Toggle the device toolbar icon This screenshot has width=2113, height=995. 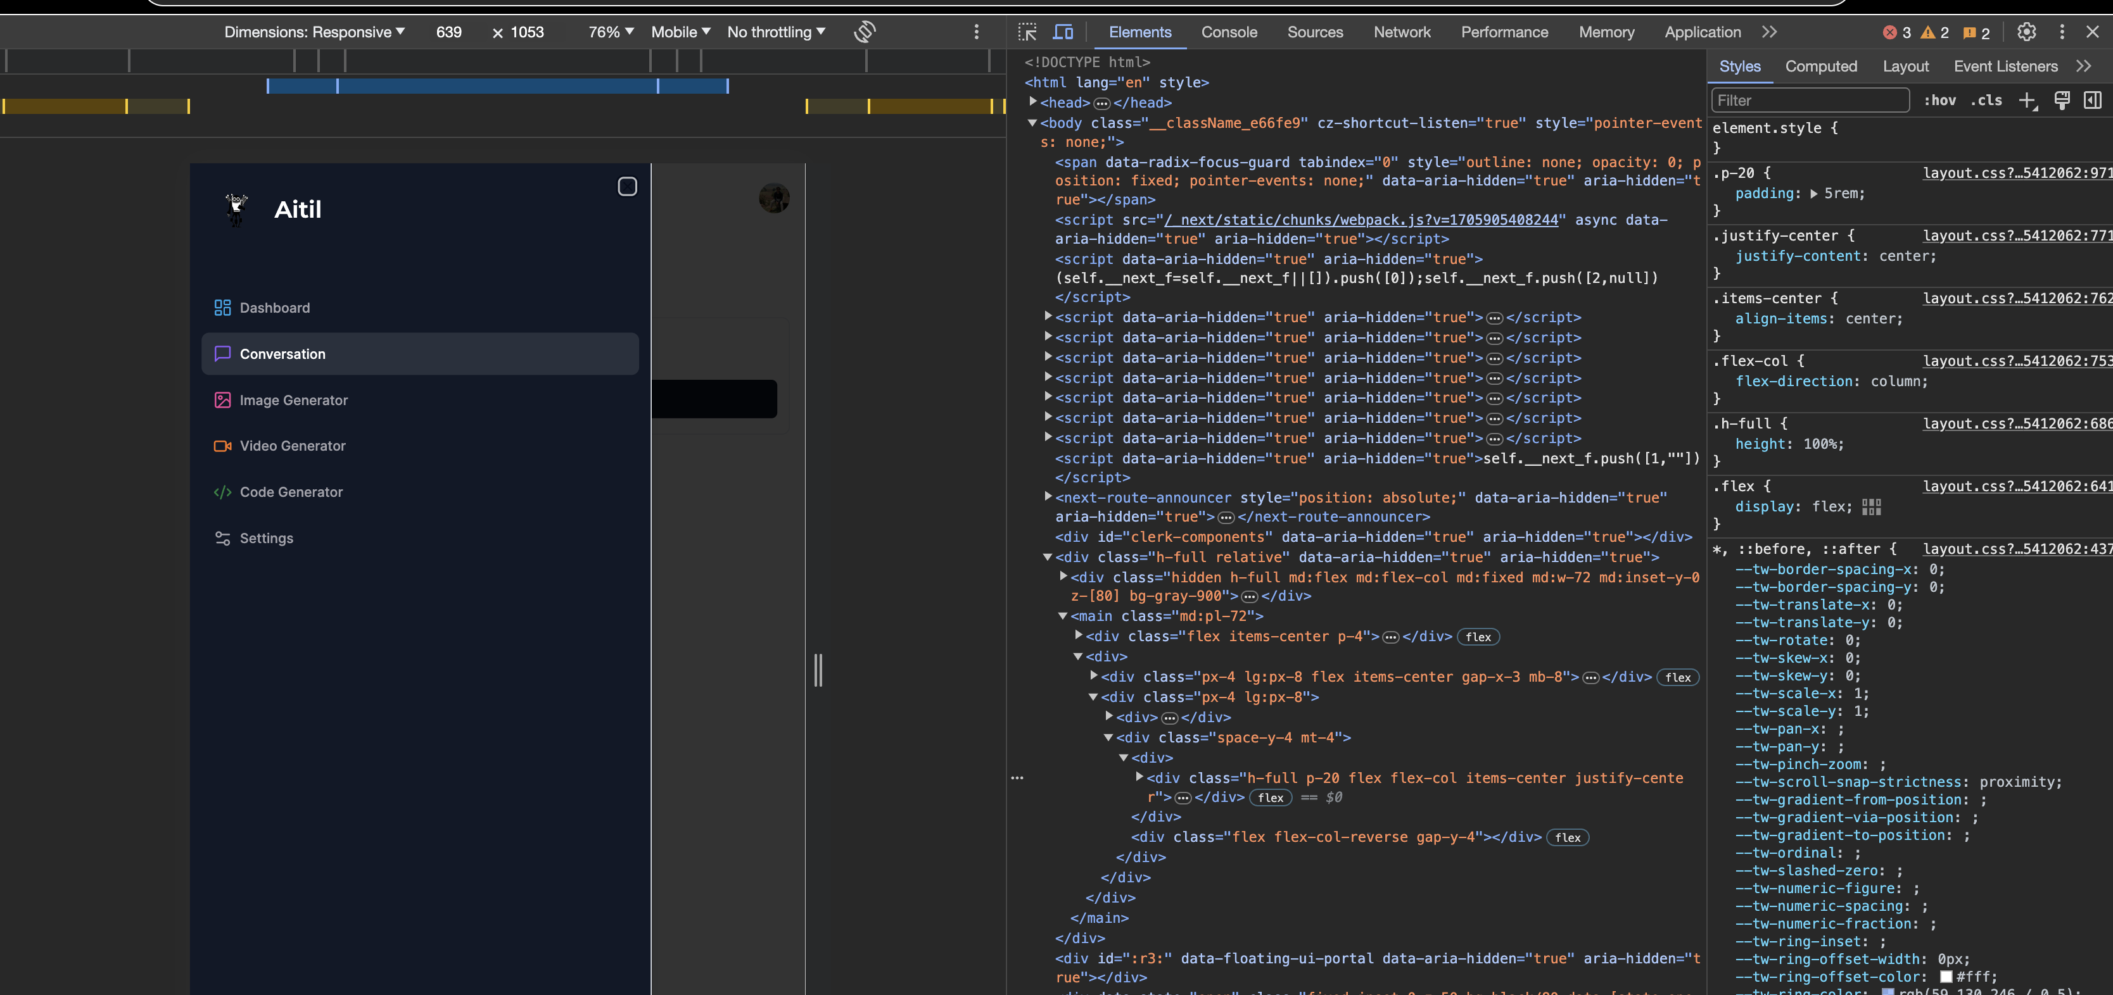[1063, 32]
